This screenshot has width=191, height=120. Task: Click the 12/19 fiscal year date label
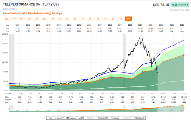click(122, 93)
